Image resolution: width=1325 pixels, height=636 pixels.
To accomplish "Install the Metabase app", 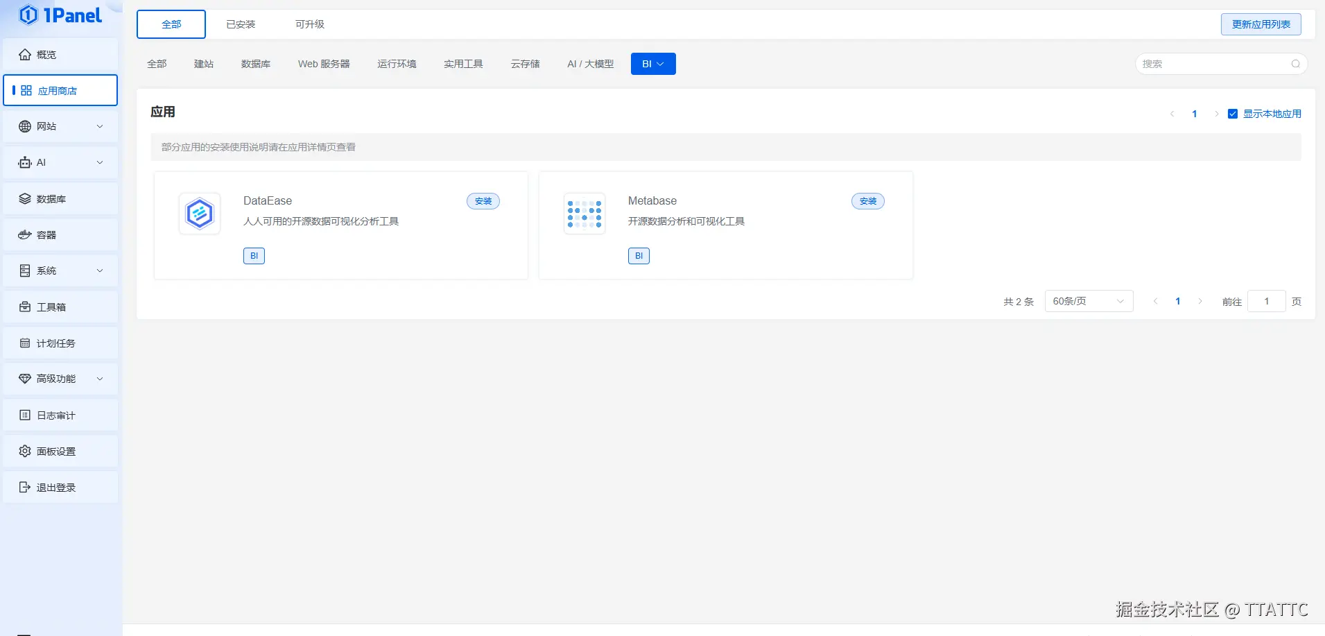I will (868, 201).
